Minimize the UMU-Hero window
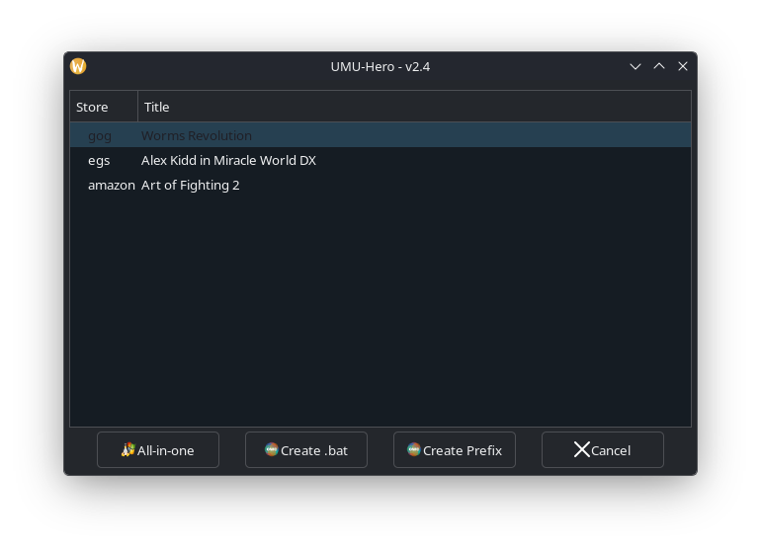Screen dimensions: 761x551 pos(635,66)
